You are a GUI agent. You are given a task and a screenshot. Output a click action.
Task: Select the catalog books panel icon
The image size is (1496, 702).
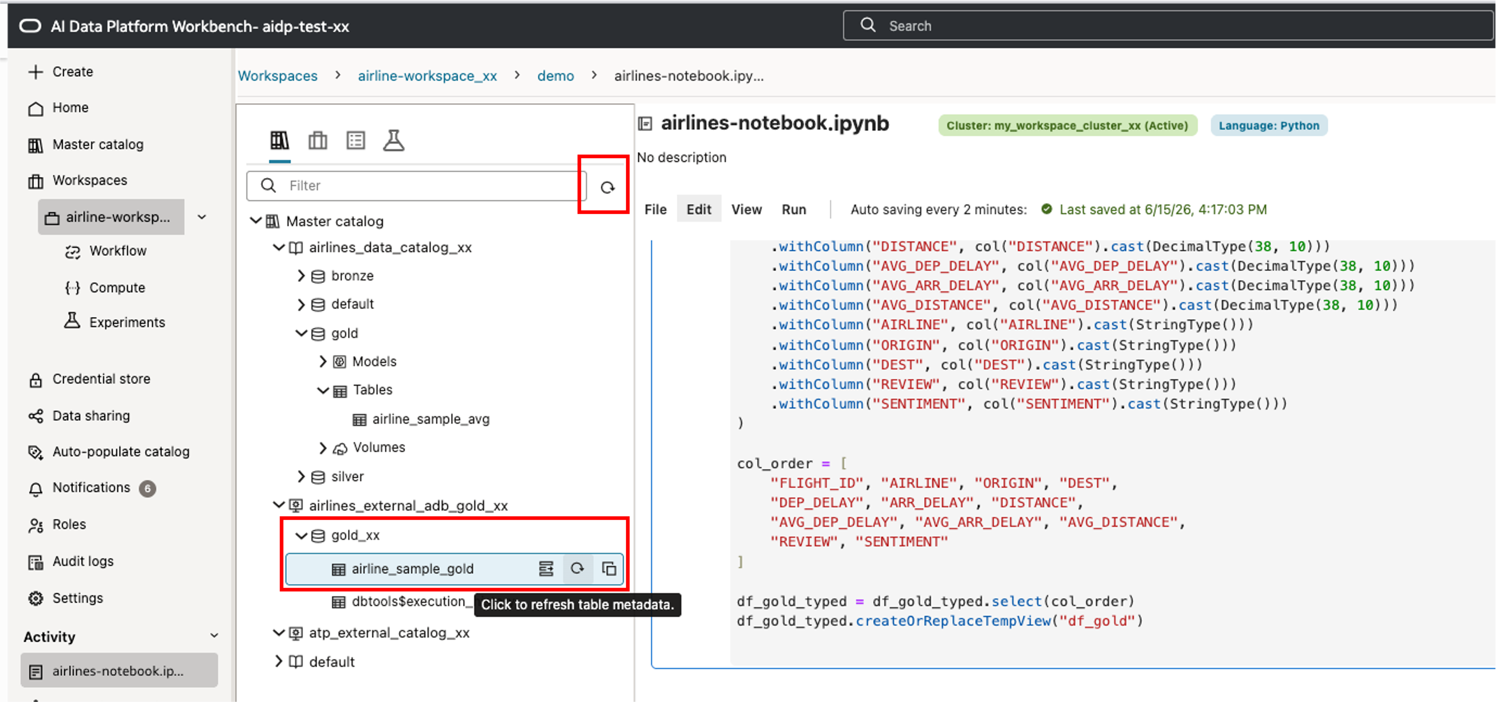[279, 141]
